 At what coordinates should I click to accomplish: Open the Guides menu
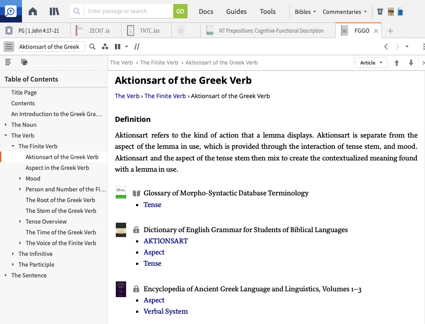click(x=237, y=12)
